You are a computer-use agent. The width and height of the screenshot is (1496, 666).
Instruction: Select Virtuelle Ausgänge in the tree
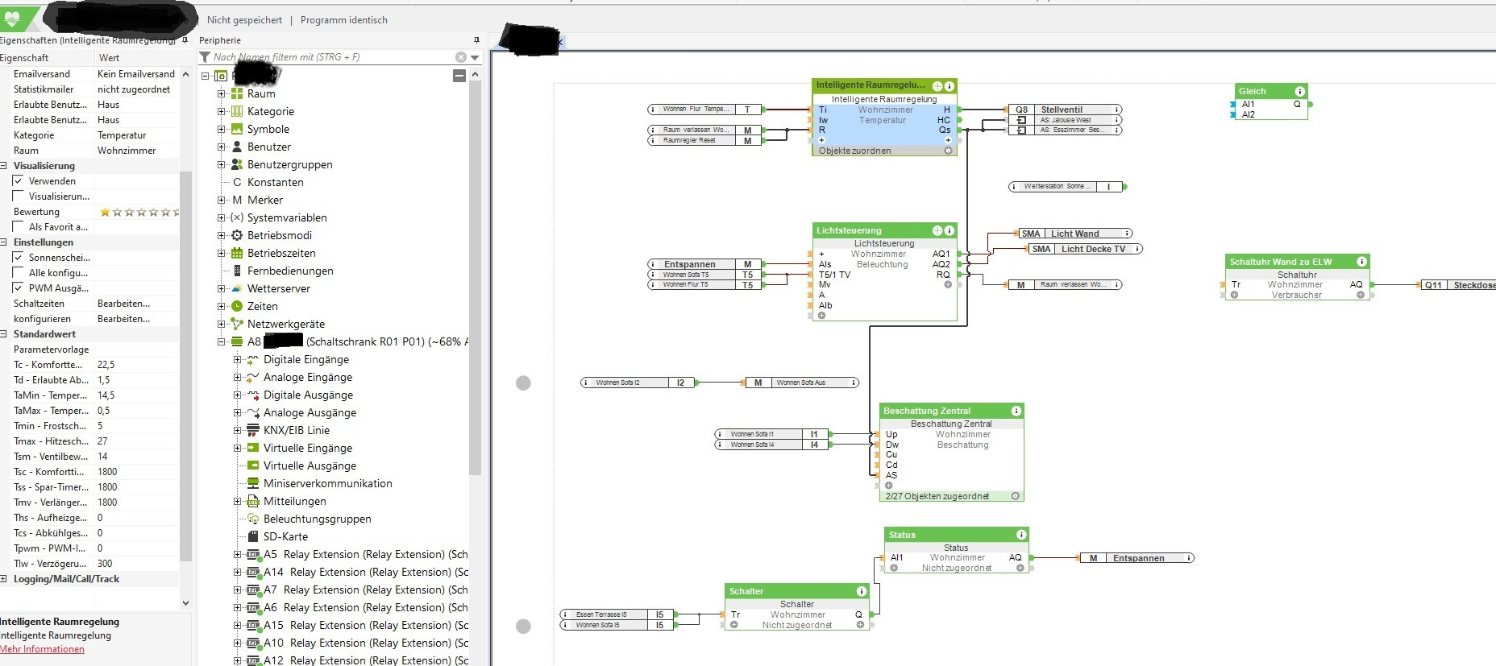pyautogui.click(x=310, y=465)
